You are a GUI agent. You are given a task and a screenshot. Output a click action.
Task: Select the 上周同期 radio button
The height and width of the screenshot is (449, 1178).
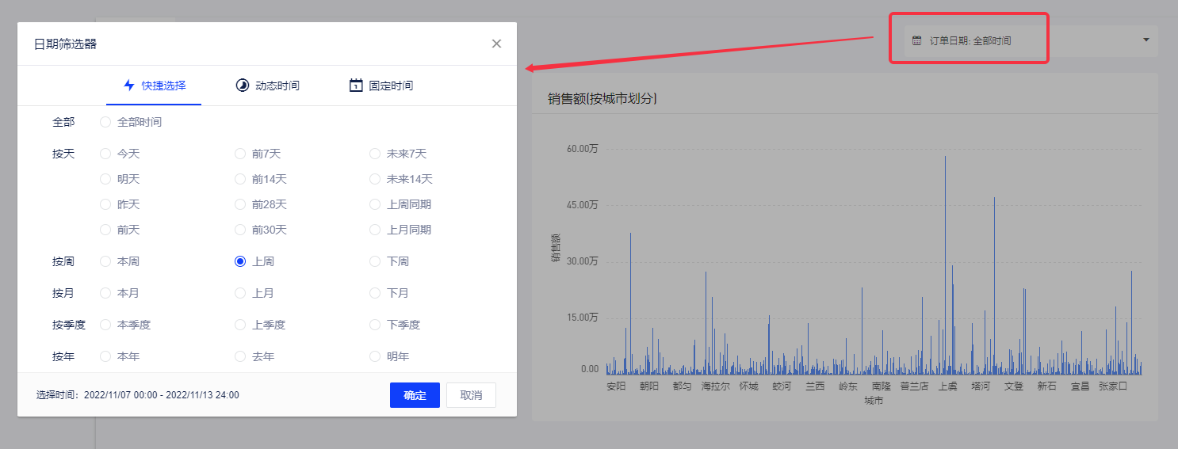[375, 204]
